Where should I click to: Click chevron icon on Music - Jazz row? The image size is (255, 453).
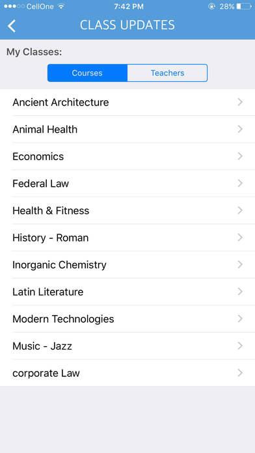point(240,346)
